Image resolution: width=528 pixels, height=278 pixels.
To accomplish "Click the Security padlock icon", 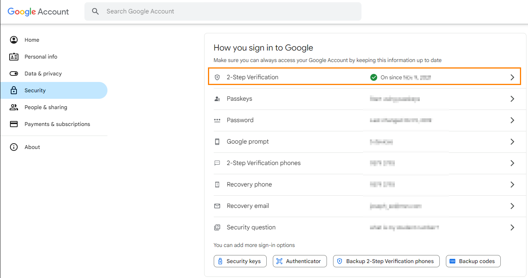I will (x=14, y=90).
